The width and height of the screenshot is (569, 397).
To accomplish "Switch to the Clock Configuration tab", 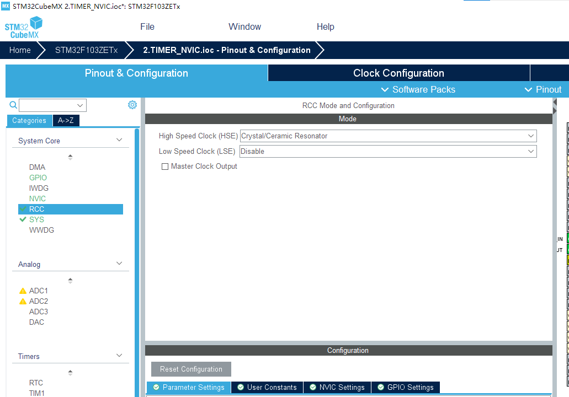I will pos(399,73).
